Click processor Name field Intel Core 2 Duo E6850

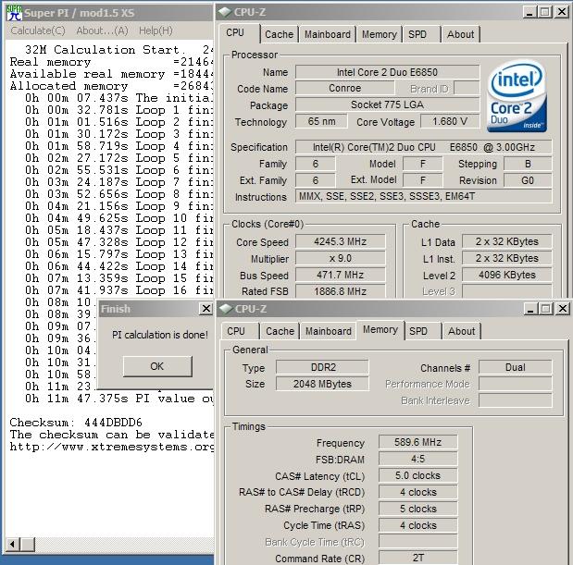click(x=387, y=72)
